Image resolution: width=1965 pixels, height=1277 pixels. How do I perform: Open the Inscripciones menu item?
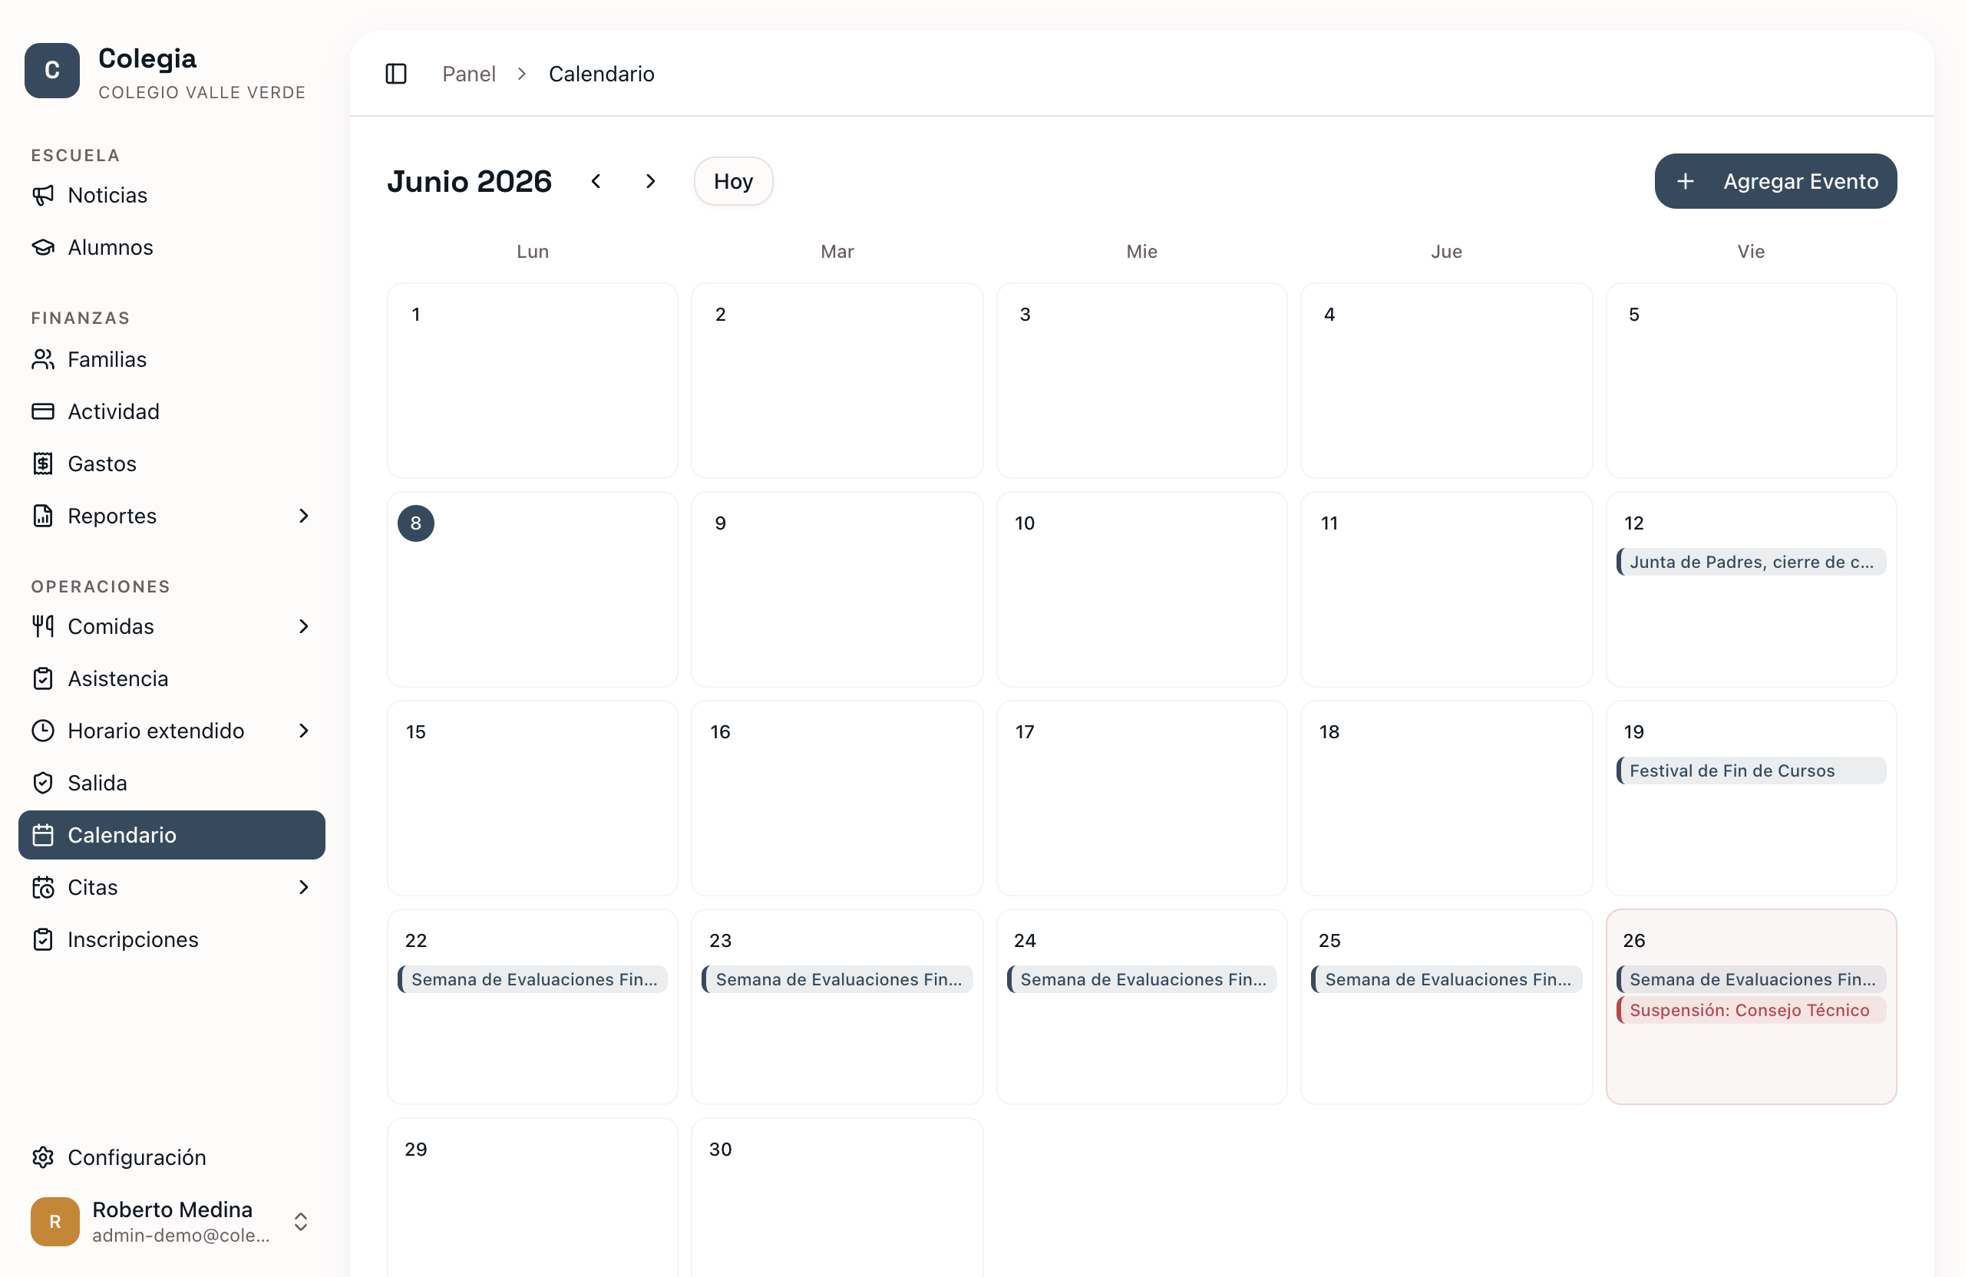[x=172, y=939]
